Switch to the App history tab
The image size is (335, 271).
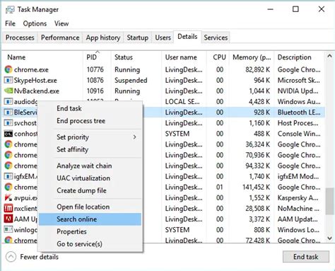(103, 38)
